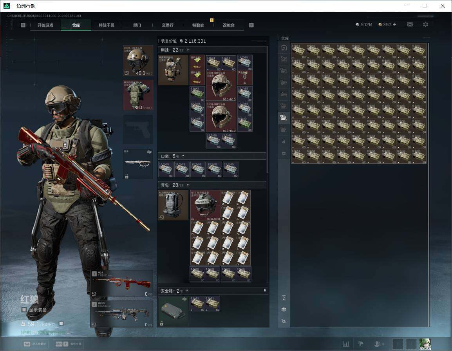Show help for 安全箱 section

[x=187, y=291]
